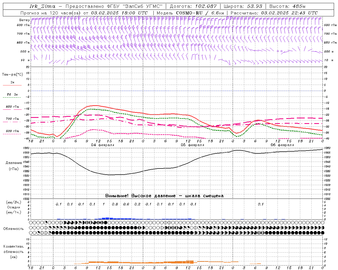
Task: Click the precipitation value "0.2"
Action: (x=137, y=204)
